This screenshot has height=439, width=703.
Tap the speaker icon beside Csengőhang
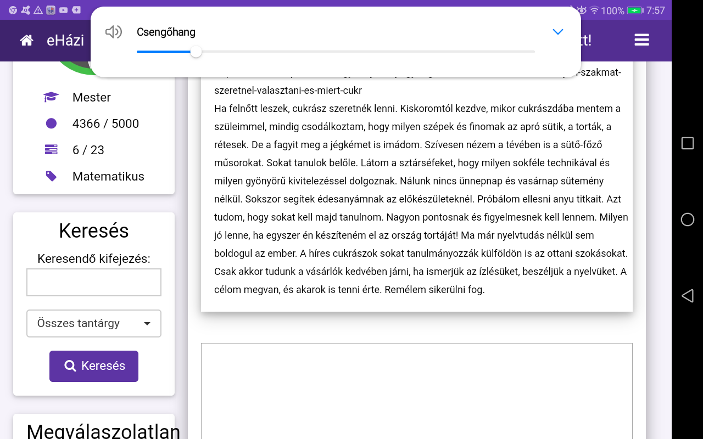click(113, 32)
